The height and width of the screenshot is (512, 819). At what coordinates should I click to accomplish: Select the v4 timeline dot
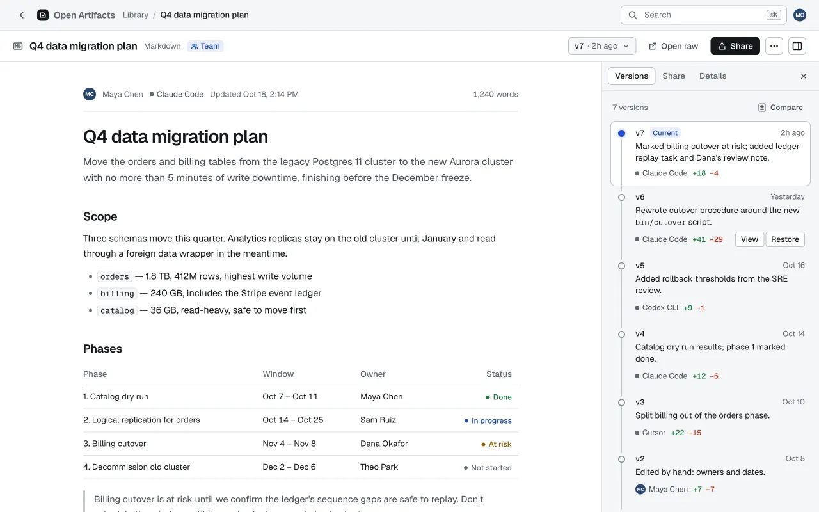click(621, 334)
